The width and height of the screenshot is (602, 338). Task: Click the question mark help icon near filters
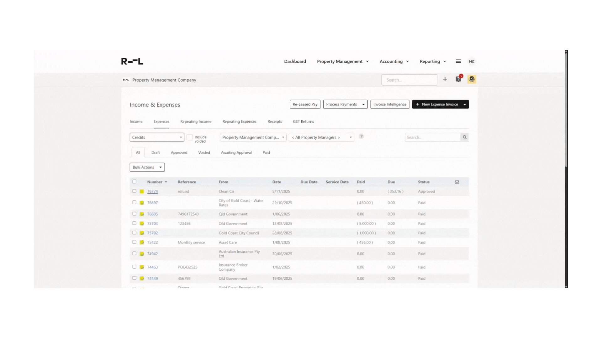pos(361,136)
